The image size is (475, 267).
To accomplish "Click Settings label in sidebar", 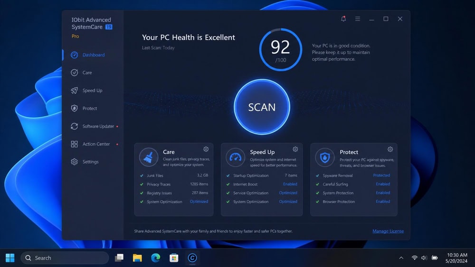I will click(90, 162).
